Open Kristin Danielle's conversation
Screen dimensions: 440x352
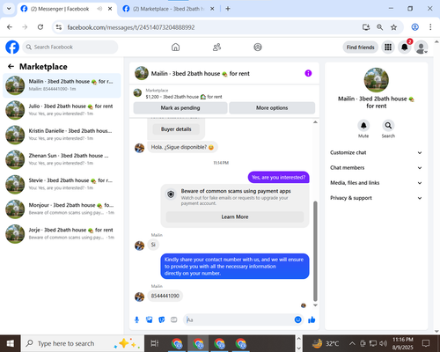62,135
